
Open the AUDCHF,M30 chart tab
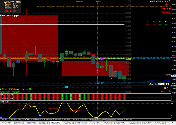point(82,123)
